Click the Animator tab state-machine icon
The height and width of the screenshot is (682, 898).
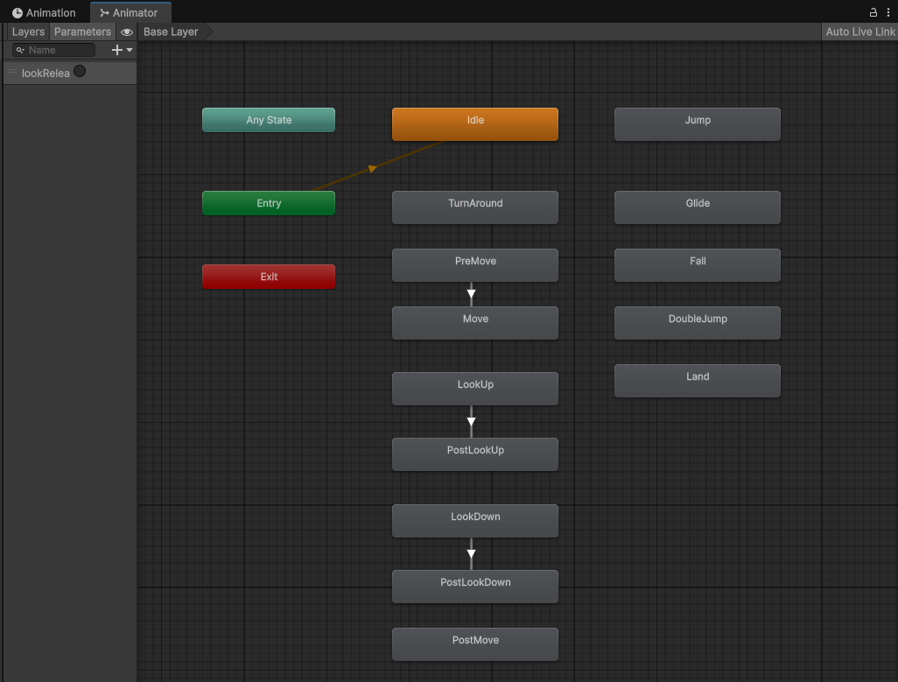pos(104,12)
